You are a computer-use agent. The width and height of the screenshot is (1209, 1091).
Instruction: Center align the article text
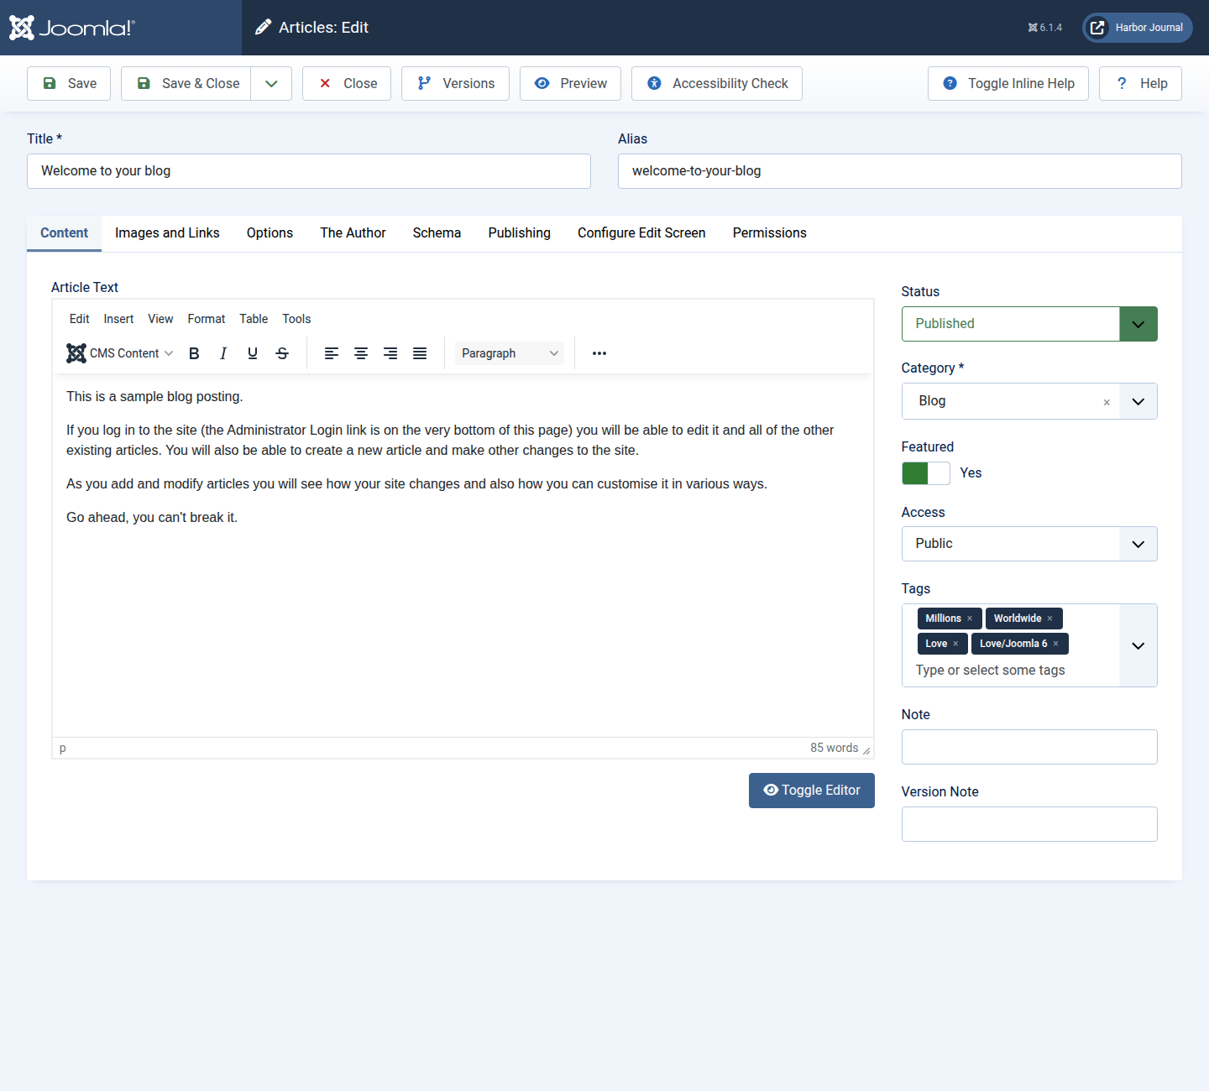(361, 353)
